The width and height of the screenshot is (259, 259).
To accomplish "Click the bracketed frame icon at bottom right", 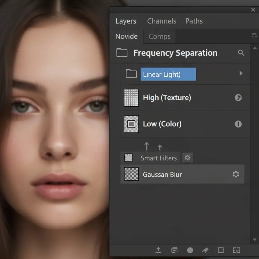I will coord(236,250).
